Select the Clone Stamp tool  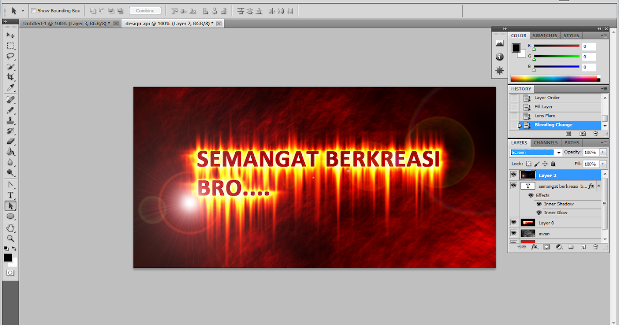point(10,119)
